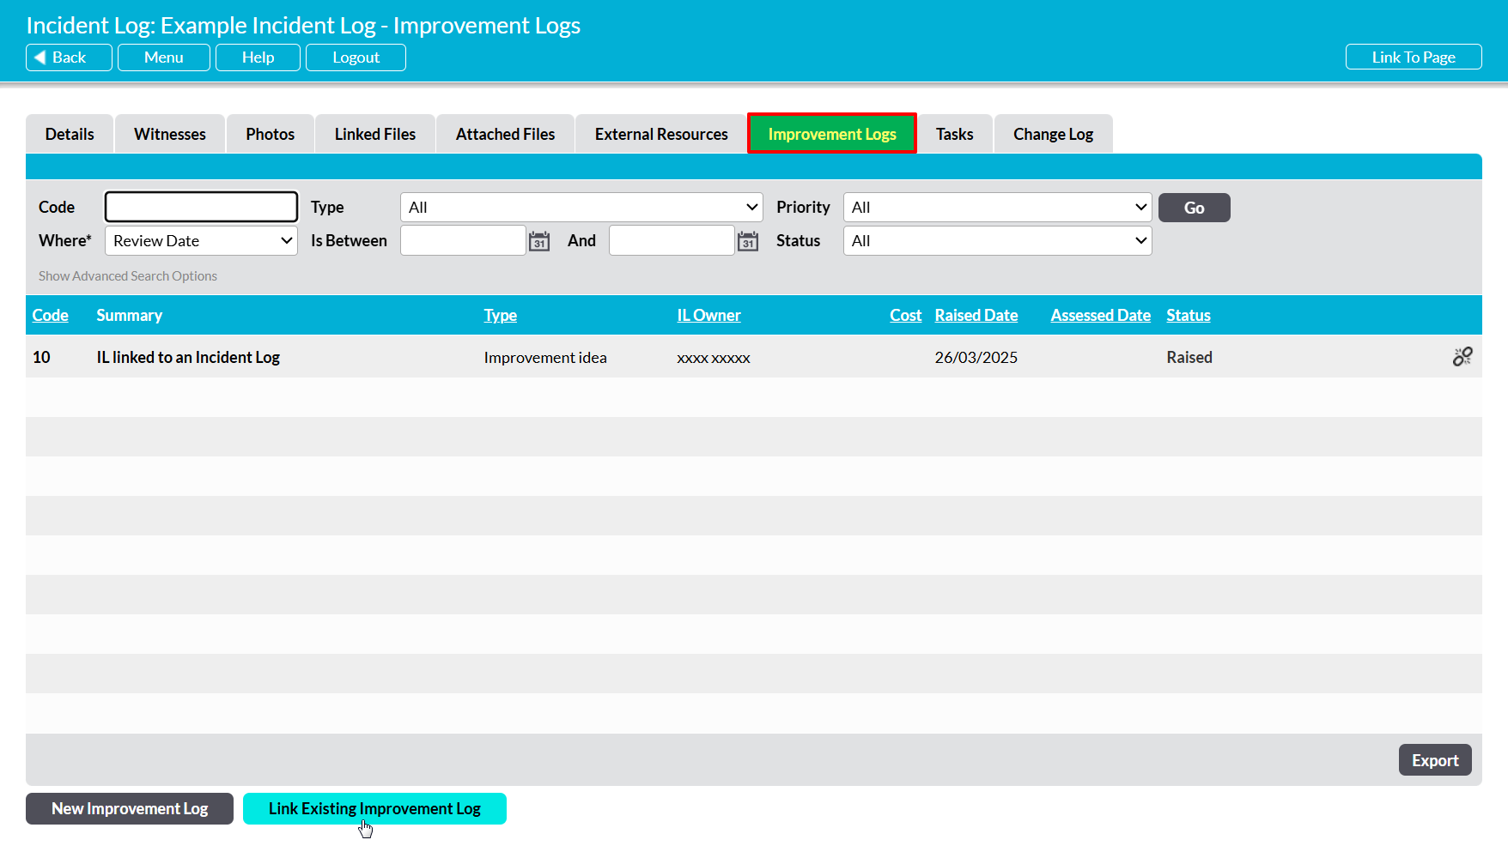
Task: Click the Link To Page button
Action: pyautogui.click(x=1414, y=57)
